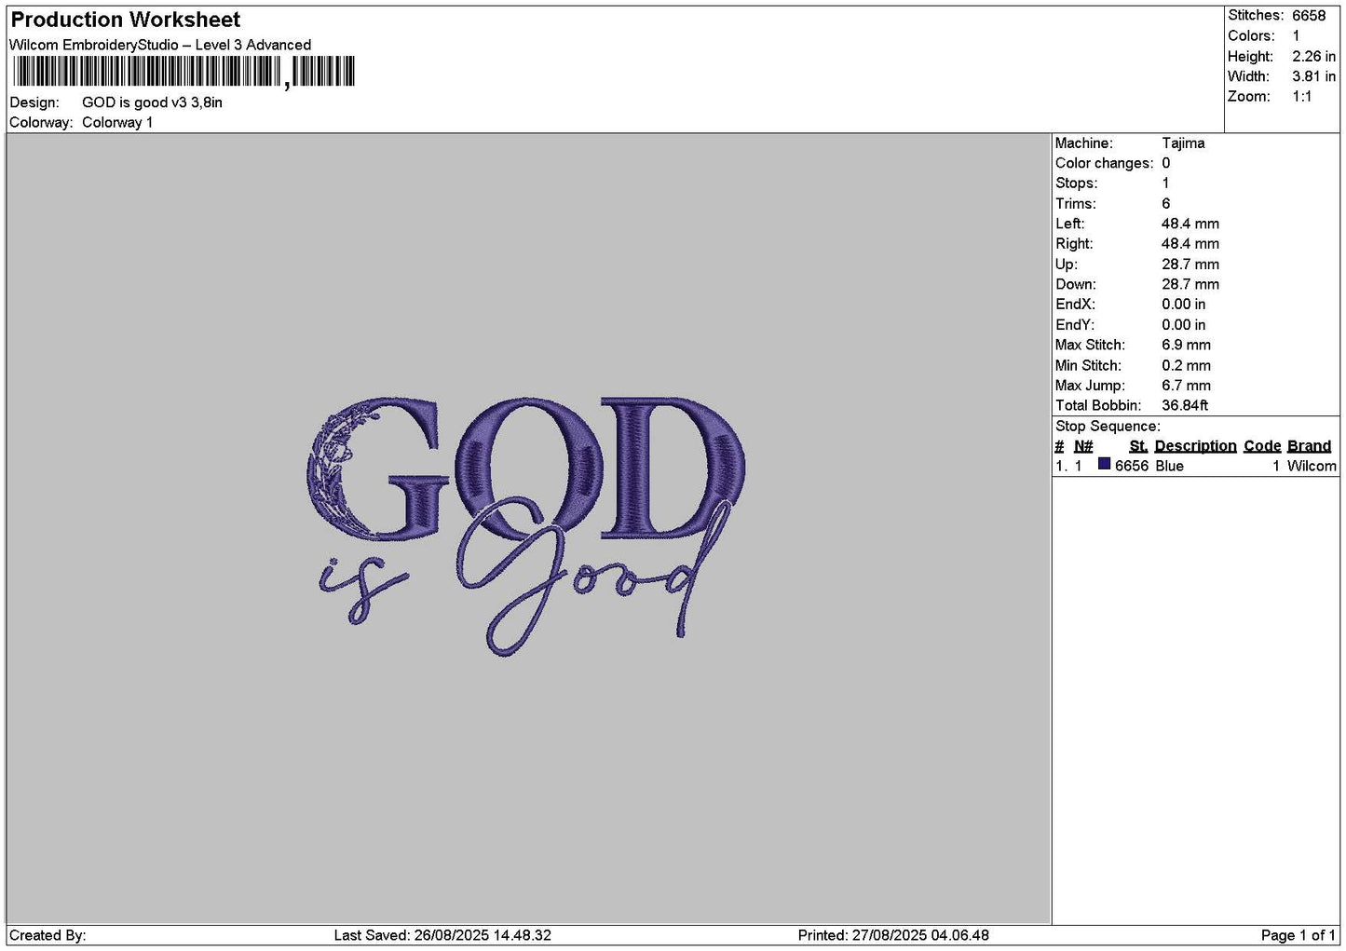The height and width of the screenshot is (951, 1346).
Task: Click the Machine value 'Tajima'
Action: (1183, 143)
